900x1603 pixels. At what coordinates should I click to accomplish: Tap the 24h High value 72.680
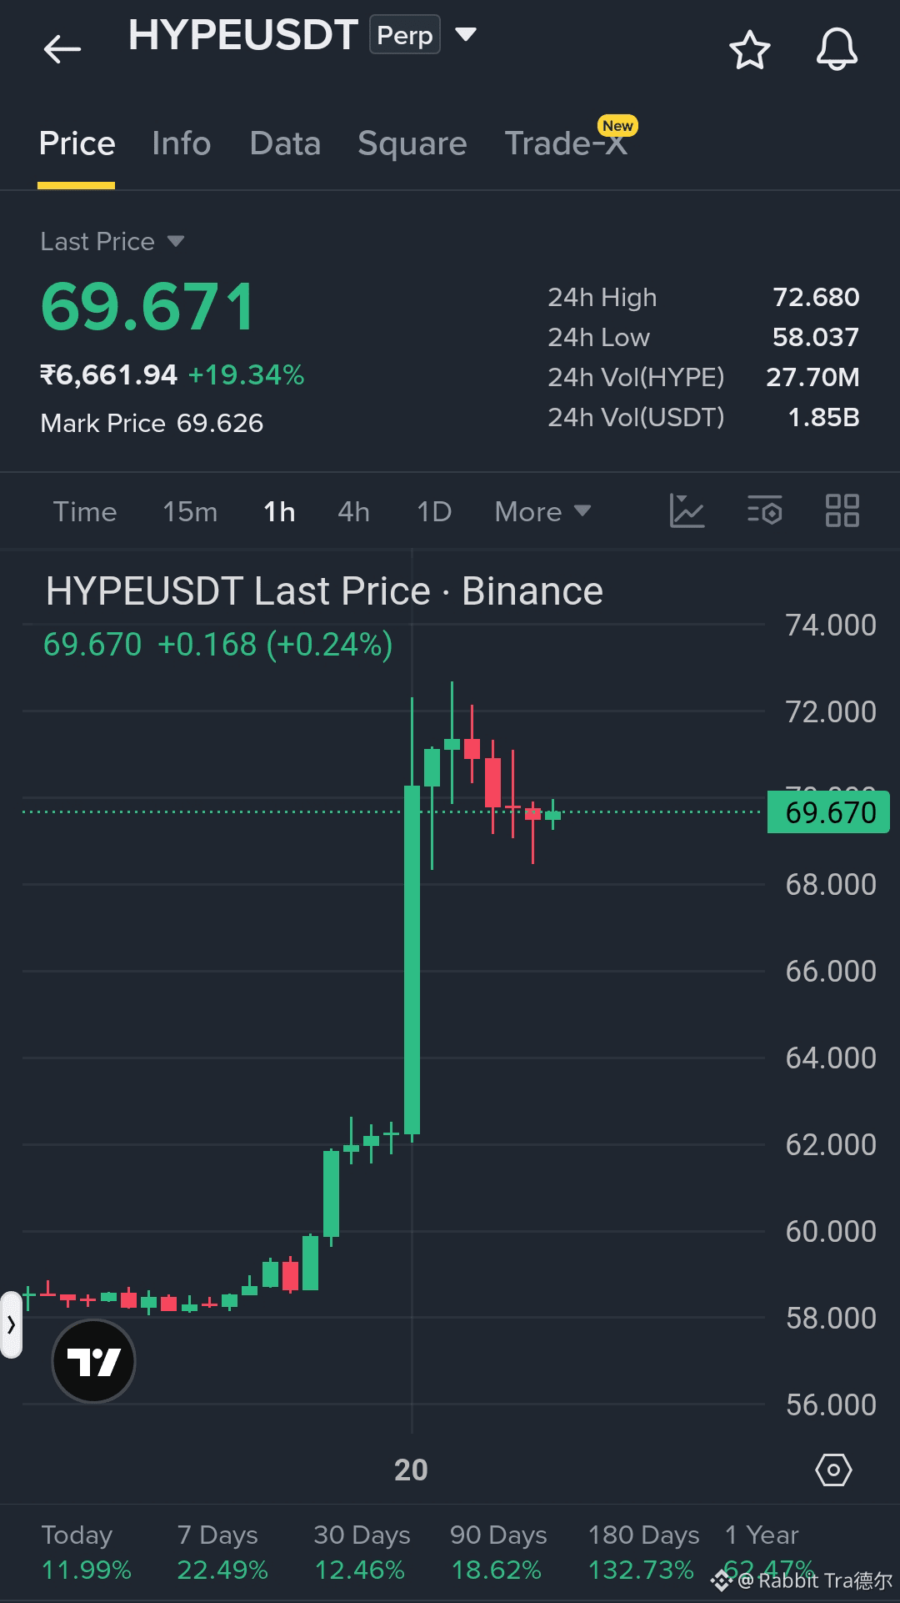pyautogui.click(x=816, y=297)
